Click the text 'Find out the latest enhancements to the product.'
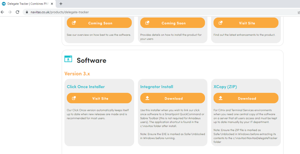 tap(244, 35)
